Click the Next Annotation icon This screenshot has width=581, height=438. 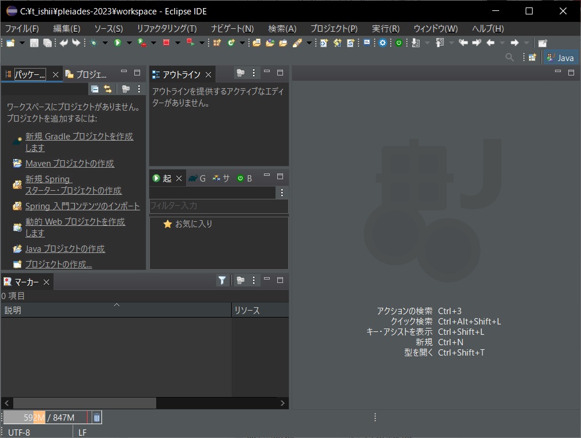[416, 43]
